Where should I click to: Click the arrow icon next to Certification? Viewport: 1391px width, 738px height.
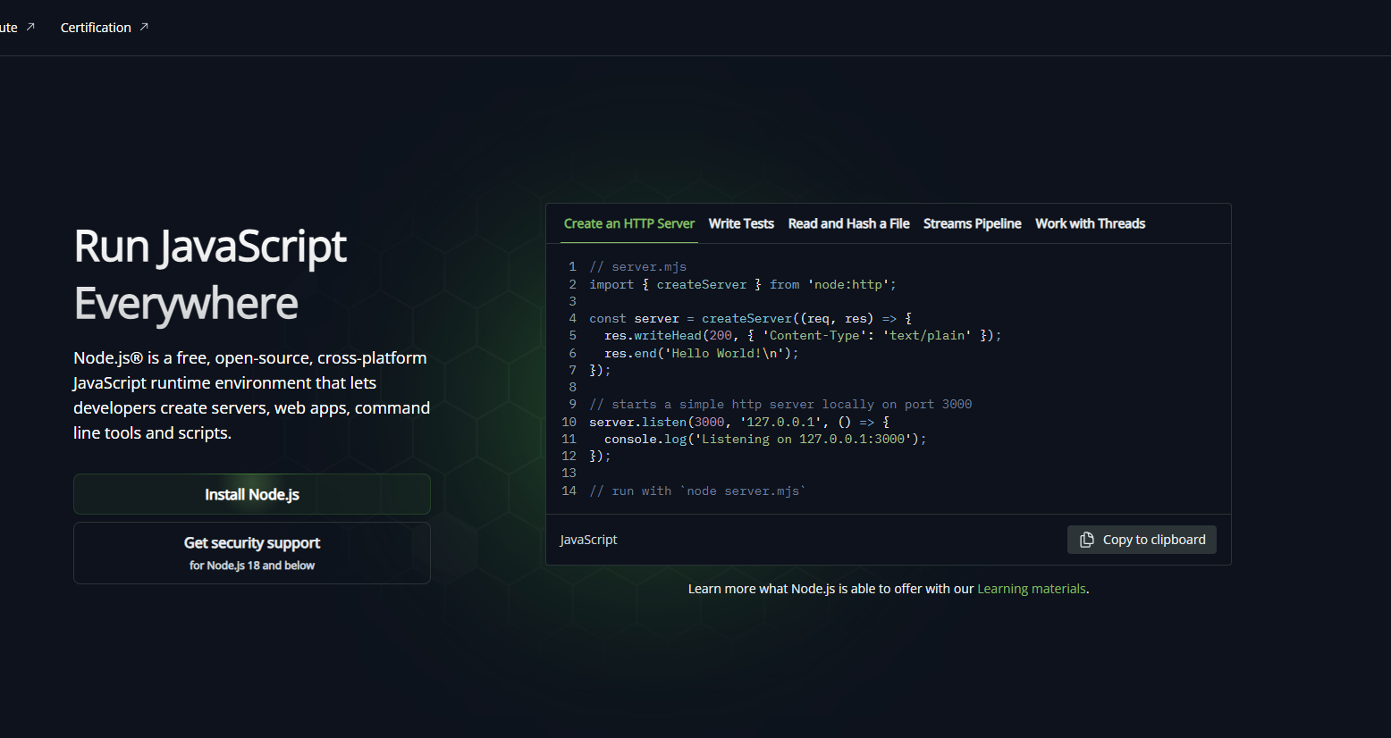(144, 27)
